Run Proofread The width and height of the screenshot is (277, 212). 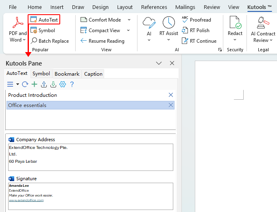point(196,20)
